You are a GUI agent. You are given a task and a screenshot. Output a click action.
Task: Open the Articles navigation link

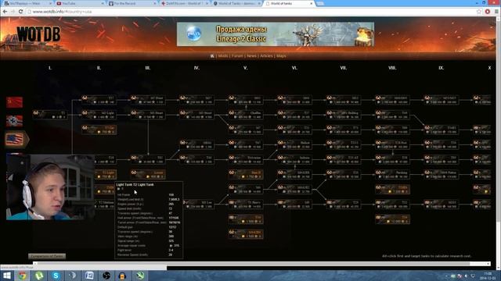tap(266, 55)
